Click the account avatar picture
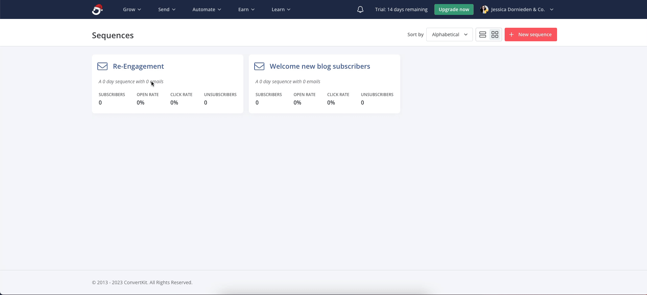Viewport: 647px width, 295px height. (x=484, y=9)
